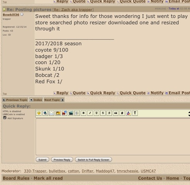Open moderator Maddog47's profile
This screenshot has height=185, width=190.
pyautogui.click(x=105, y=171)
